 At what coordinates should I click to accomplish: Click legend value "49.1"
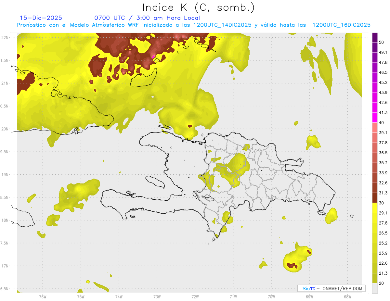(x=383, y=53)
